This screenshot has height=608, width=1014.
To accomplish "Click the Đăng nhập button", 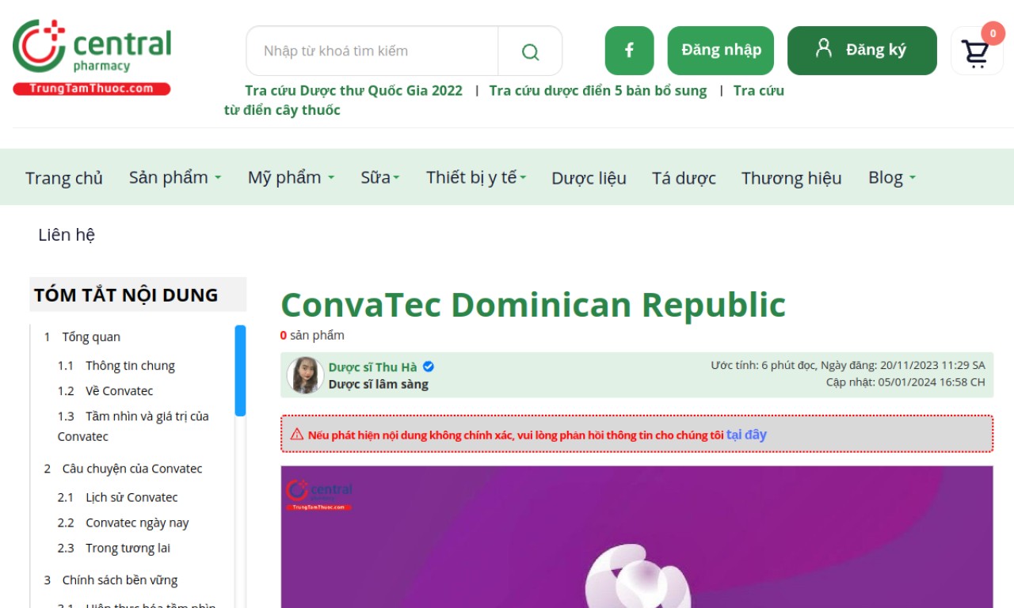I will point(721,51).
